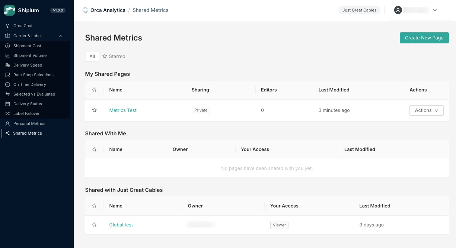456x248 pixels.
Task: Select the All tab
Action: pos(92,56)
